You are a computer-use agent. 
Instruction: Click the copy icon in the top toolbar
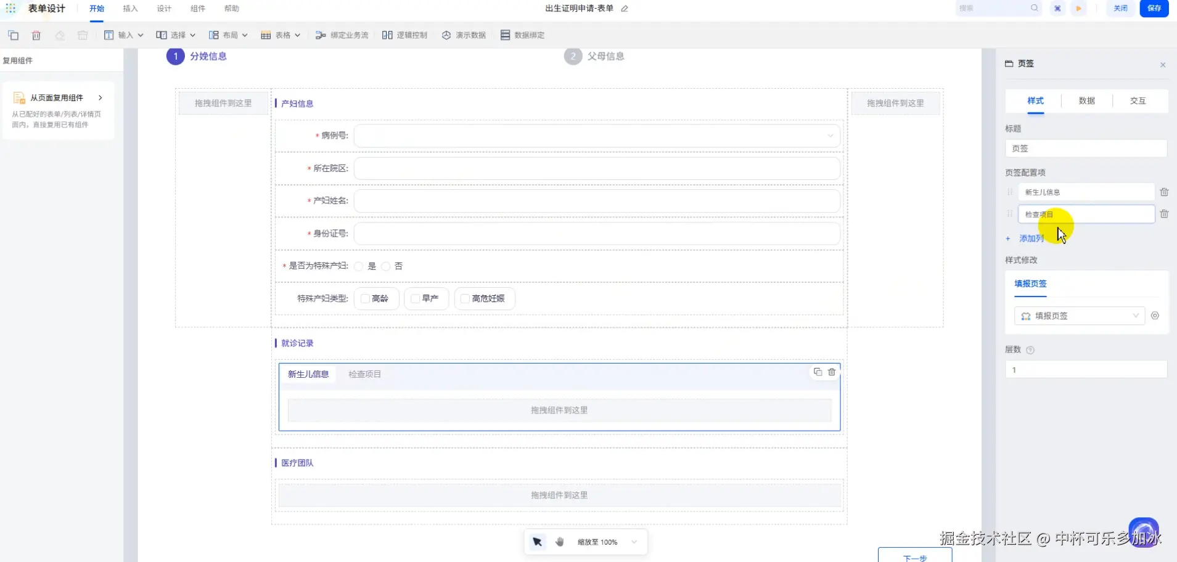click(13, 35)
